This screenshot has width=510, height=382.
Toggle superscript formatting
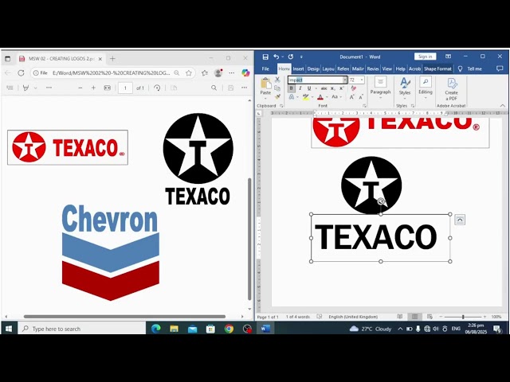(x=342, y=88)
